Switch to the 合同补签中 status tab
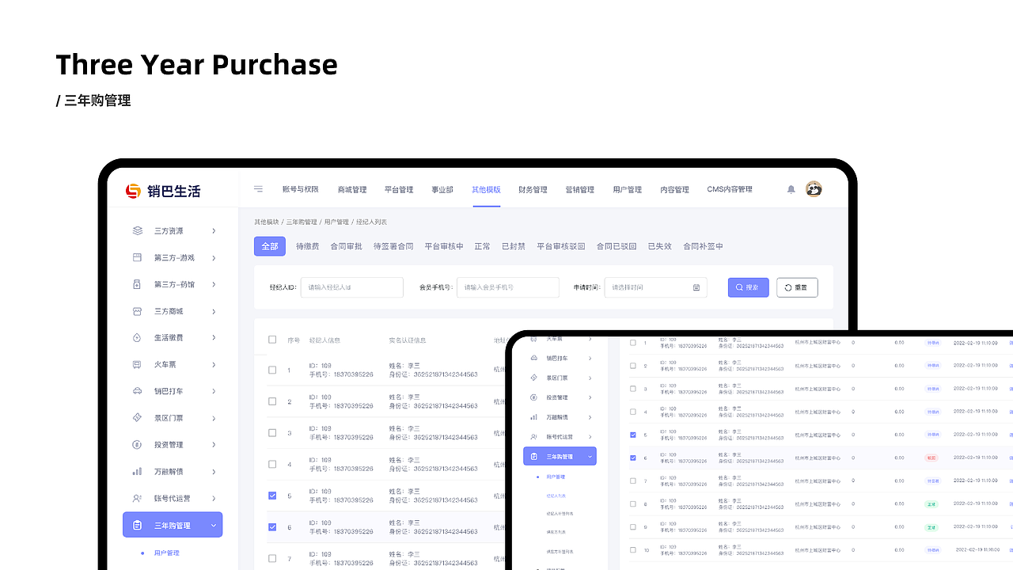This screenshot has height=570, width=1013. click(x=704, y=246)
